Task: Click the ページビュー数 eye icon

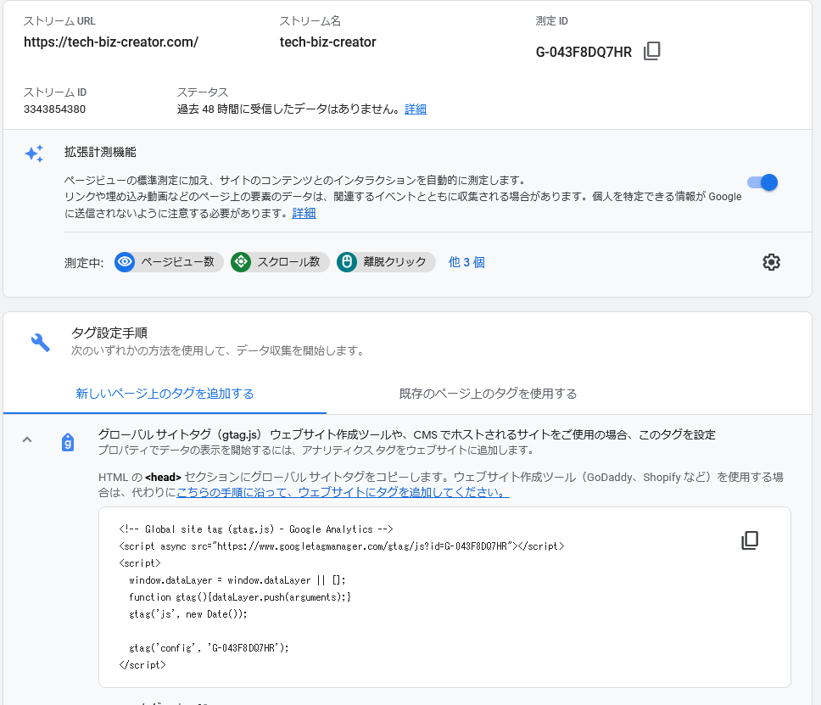Action: (x=126, y=262)
